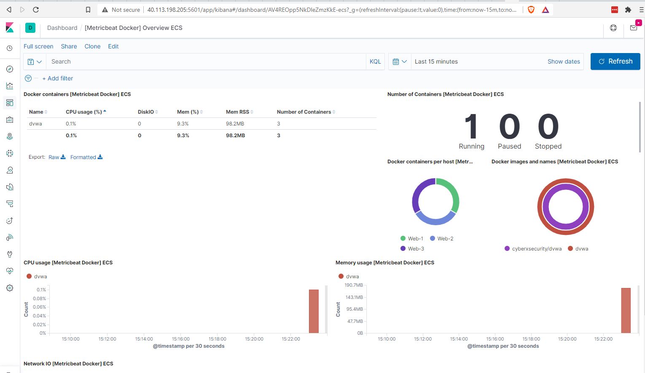Open the help menu icon in header
The height and width of the screenshot is (373, 645).
613,28
